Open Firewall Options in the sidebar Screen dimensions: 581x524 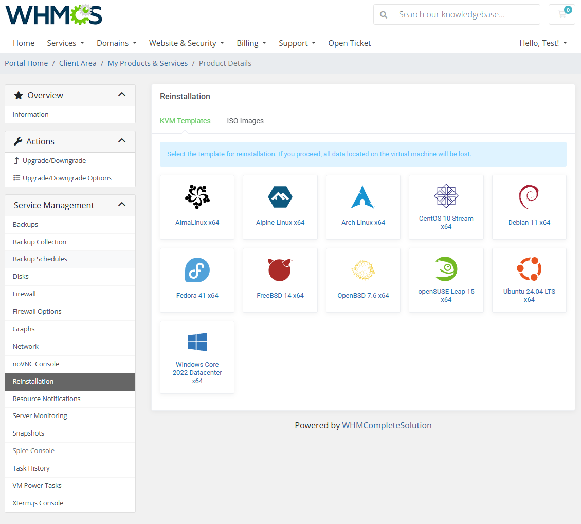tap(70, 311)
